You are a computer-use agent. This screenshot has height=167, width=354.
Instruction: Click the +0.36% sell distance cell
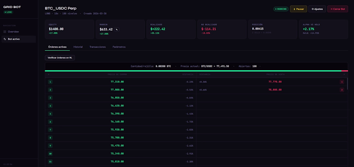click(x=203, y=82)
